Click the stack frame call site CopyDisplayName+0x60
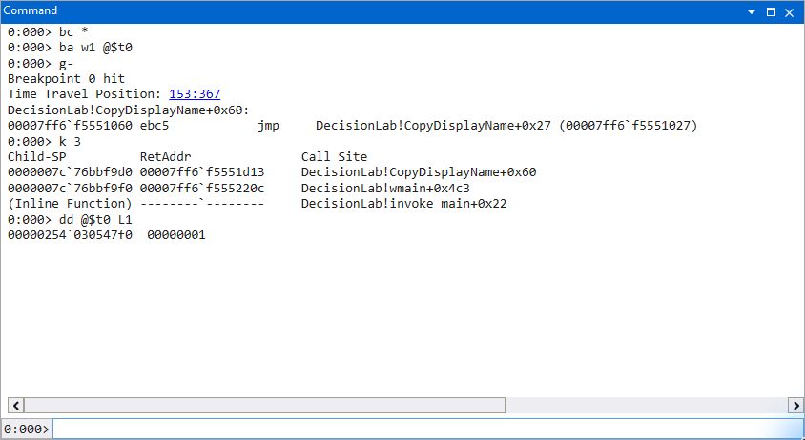Image resolution: width=805 pixels, height=440 pixels. [x=419, y=172]
